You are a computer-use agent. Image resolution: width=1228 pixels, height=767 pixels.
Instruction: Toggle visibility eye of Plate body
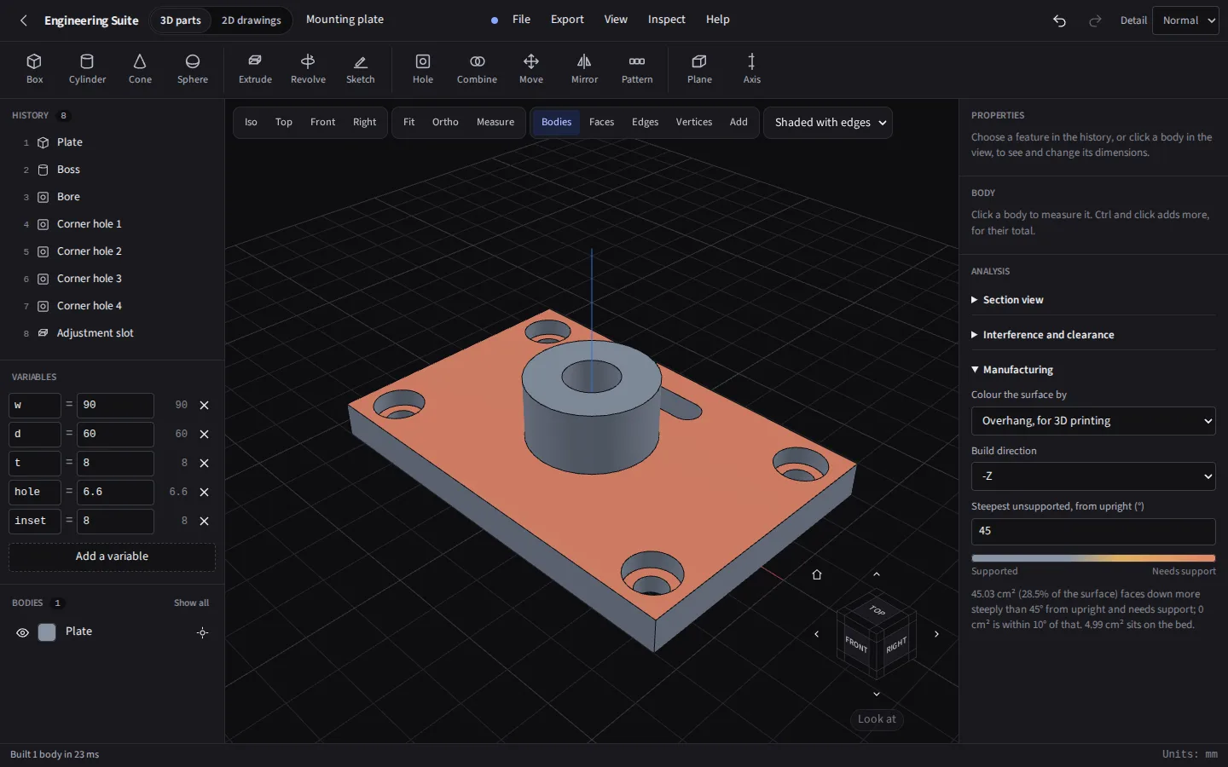[x=23, y=632]
